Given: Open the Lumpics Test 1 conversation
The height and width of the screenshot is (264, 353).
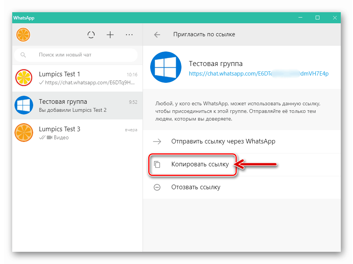Looking at the screenshot, I should [x=76, y=77].
